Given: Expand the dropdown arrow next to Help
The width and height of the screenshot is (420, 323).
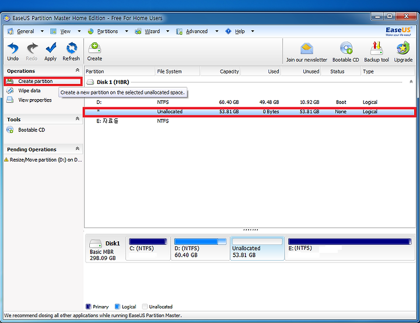Looking at the screenshot, I should [x=253, y=31].
